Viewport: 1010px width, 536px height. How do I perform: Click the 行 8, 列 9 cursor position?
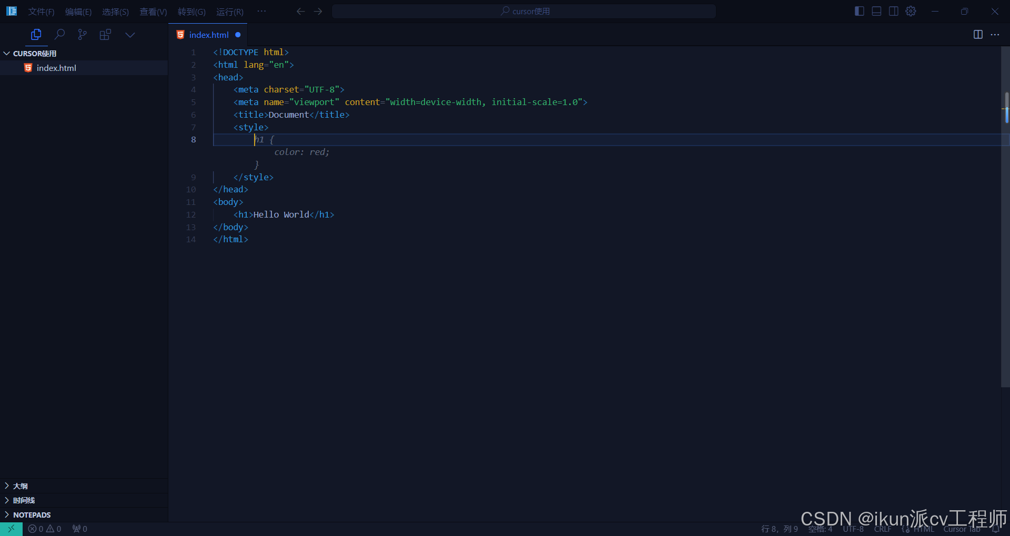pyautogui.click(x=779, y=529)
